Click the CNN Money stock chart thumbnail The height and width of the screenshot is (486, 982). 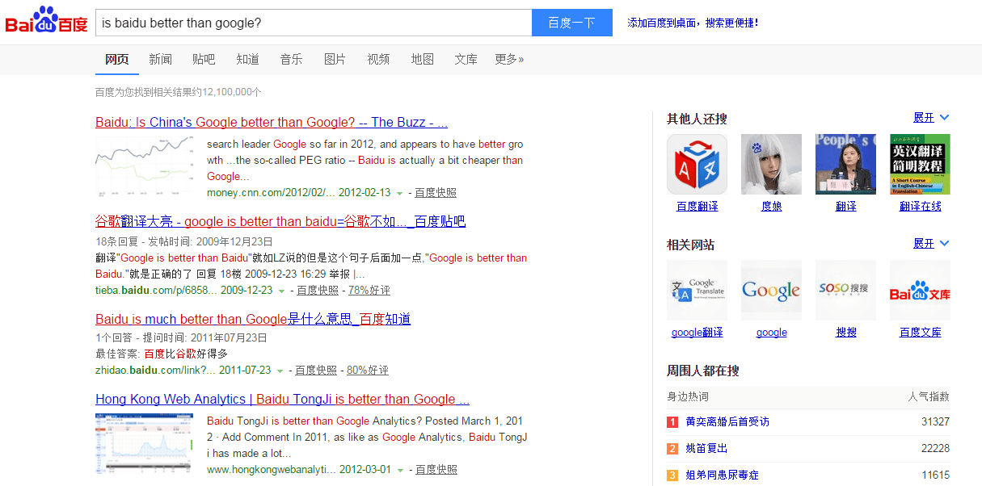(145, 168)
